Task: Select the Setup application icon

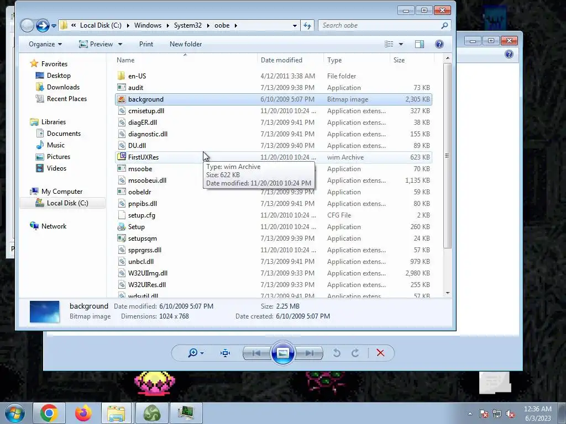Action: click(x=121, y=227)
